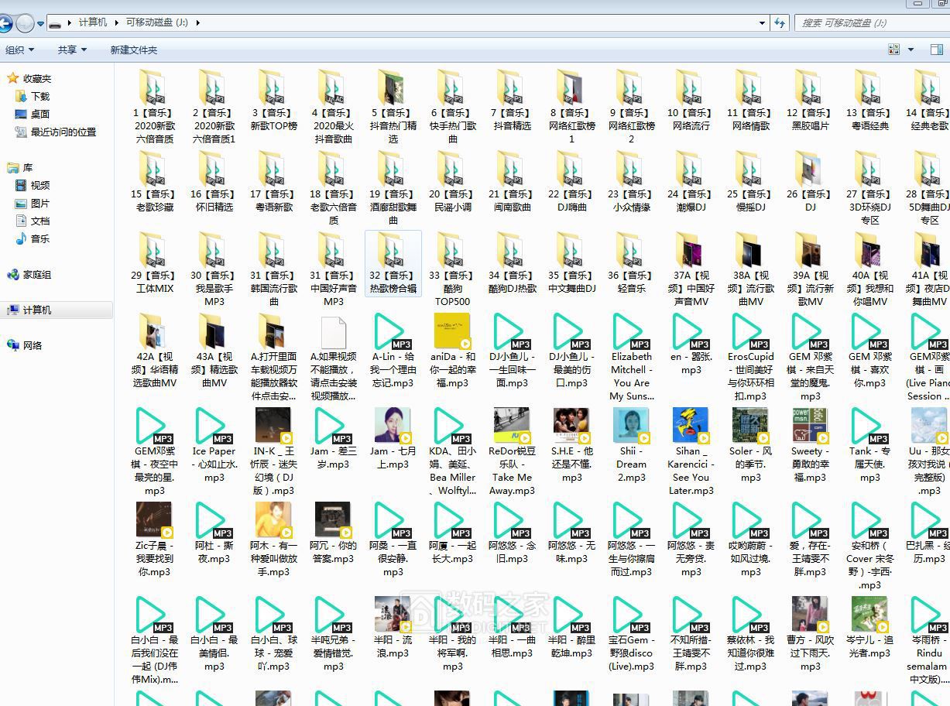
Task: Open the 共享 dropdown menu
Action: click(x=72, y=50)
